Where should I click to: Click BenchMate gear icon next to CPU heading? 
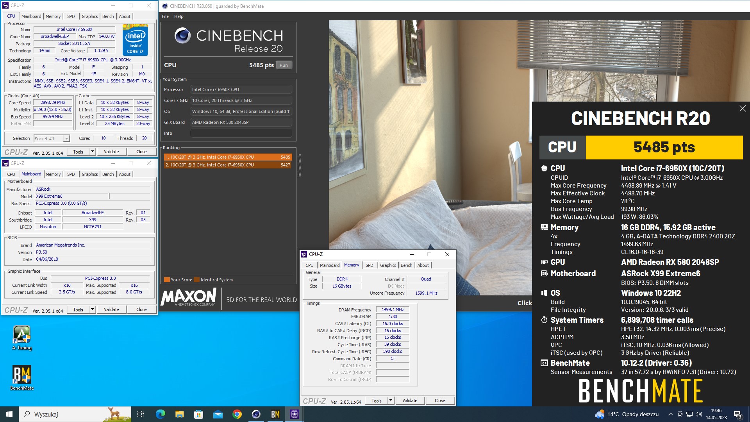click(544, 168)
